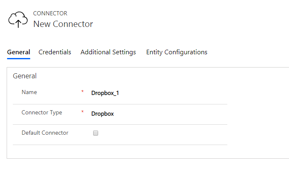Screen dimensions: 289x179
Task: Click the divider line under Default Connector row
Action: 120,145
